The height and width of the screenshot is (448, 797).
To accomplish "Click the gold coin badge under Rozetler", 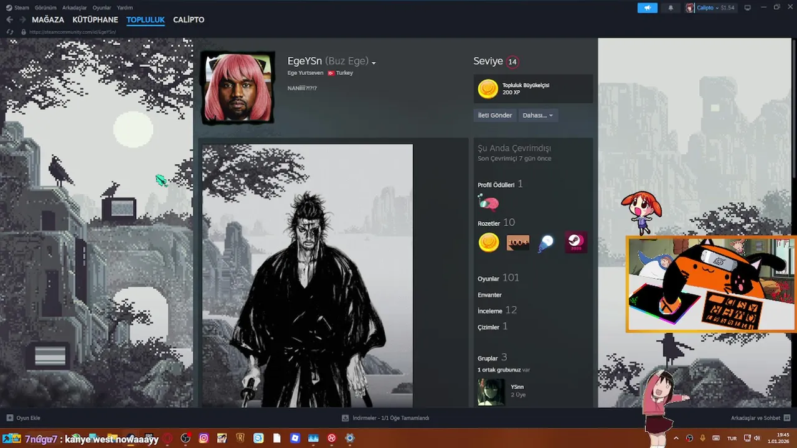I will tap(489, 243).
